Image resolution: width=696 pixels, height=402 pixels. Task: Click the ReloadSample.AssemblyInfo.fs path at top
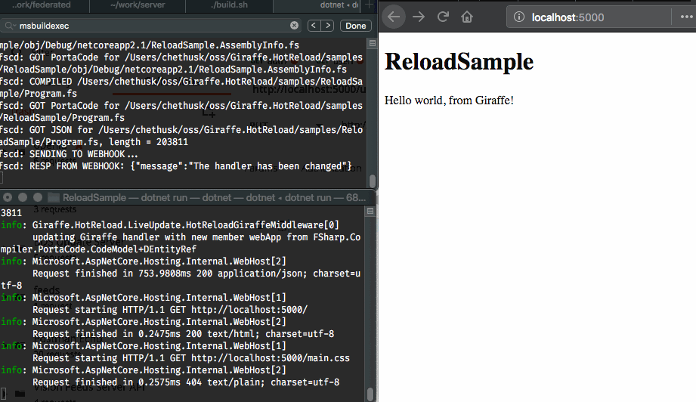point(149,45)
